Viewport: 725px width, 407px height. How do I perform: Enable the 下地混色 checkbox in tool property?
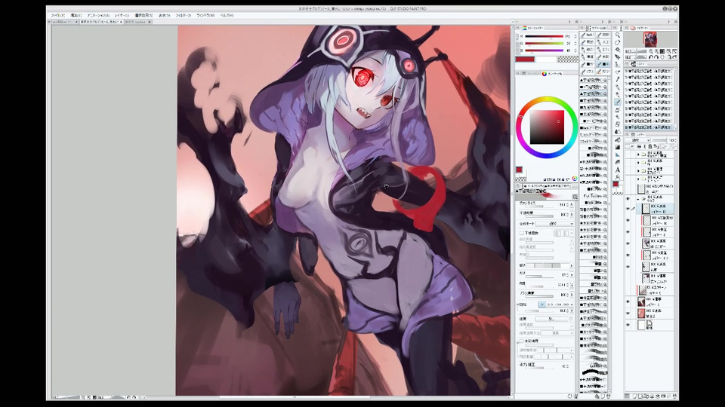click(x=522, y=233)
